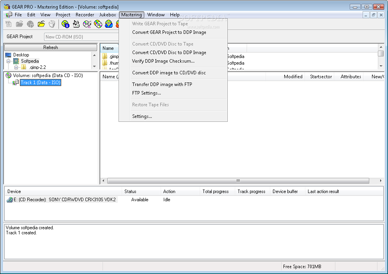Image resolution: width=388 pixels, height=274 pixels.
Task: Click the horizontal scrollbar thumb in track list
Action: [x=238, y=181]
